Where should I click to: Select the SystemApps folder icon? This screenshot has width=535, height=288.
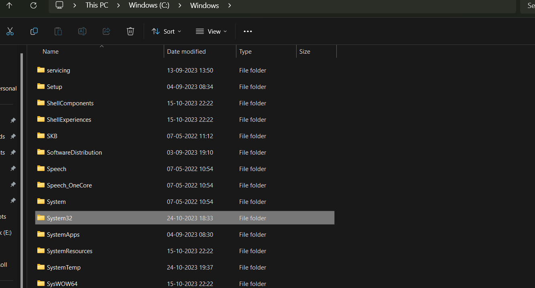tap(41, 234)
